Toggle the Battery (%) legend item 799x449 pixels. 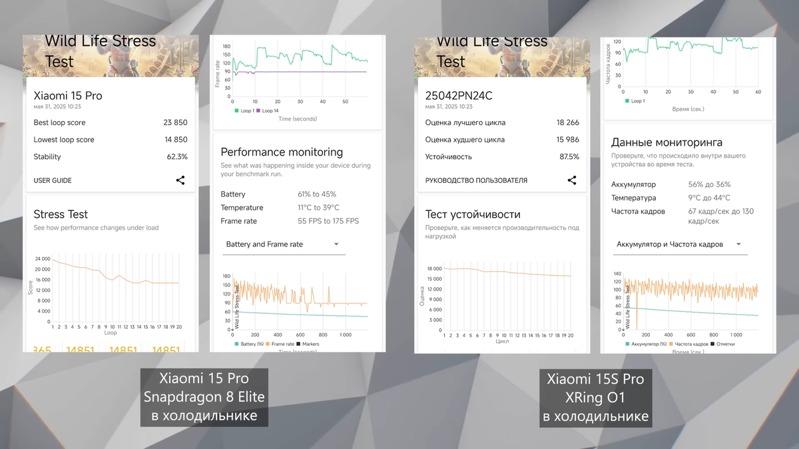250,344
